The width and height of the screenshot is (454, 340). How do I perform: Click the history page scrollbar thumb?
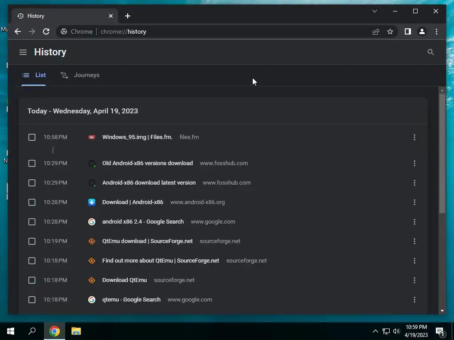coord(442,154)
